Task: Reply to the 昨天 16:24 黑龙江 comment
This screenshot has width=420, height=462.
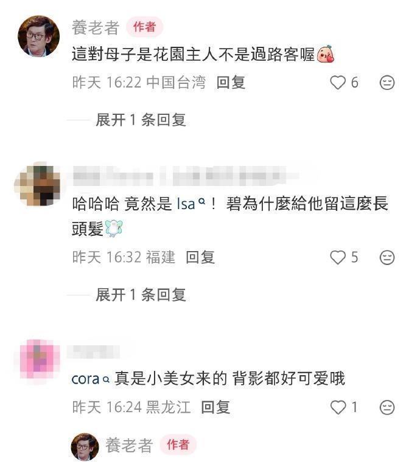Action: pos(215,407)
